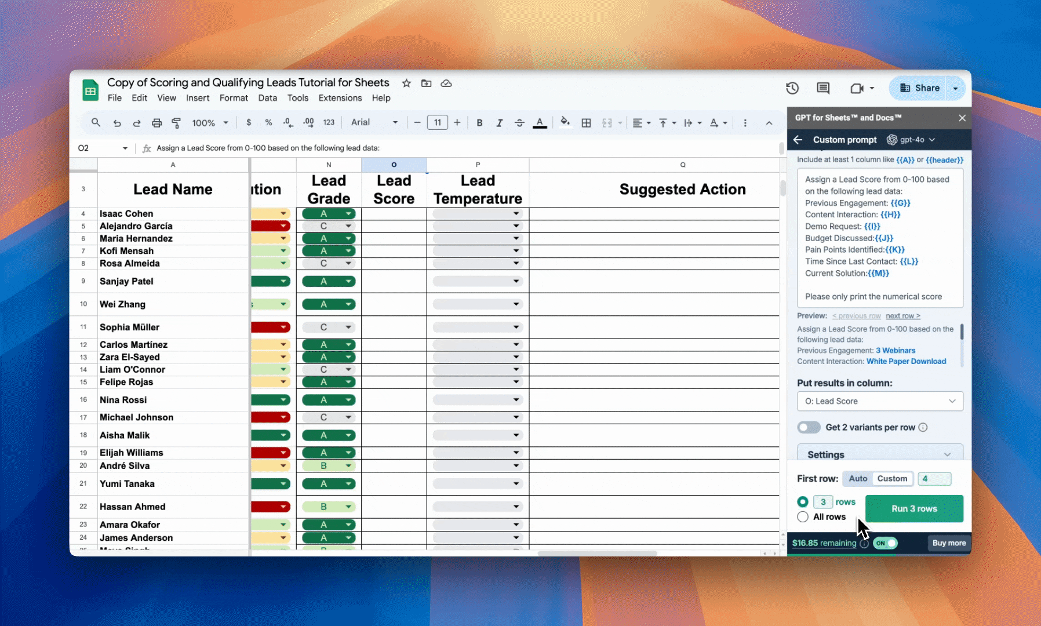Star the document title
1041x626 pixels.
(x=406, y=83)
